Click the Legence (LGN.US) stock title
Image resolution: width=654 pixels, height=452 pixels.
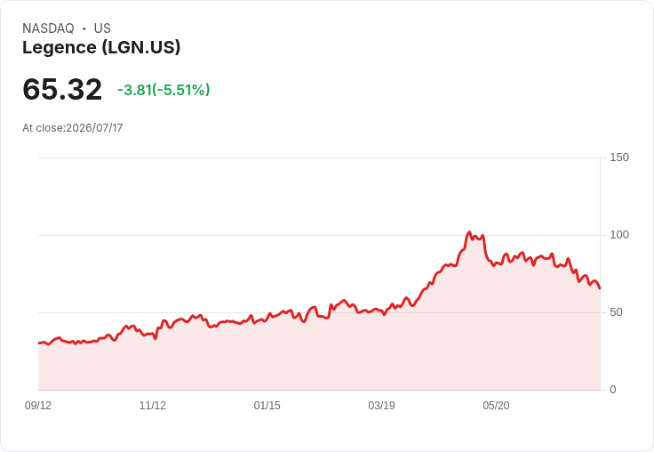pyautogui.click(x=101, y=47)
